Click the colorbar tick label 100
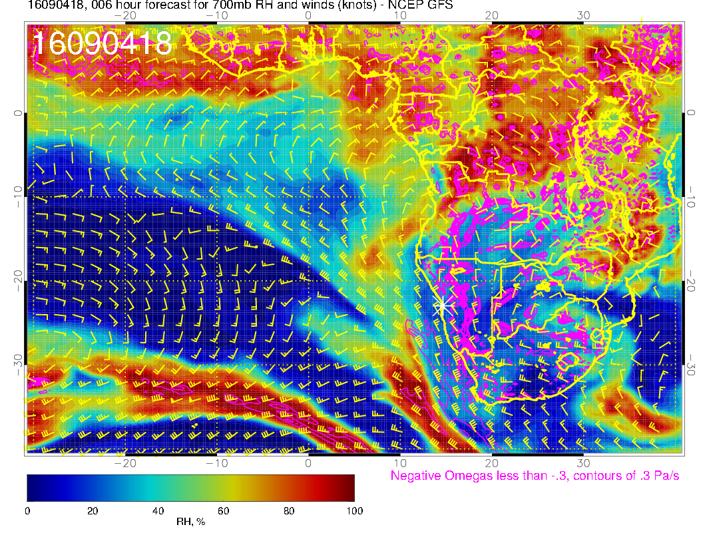The height and width of the screenshot is (543, 703). (354, 510)
